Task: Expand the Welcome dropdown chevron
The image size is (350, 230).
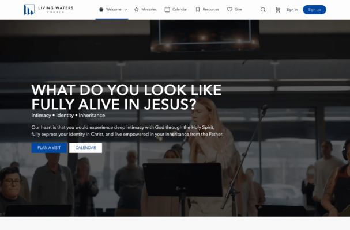Action: coord(126,10)
